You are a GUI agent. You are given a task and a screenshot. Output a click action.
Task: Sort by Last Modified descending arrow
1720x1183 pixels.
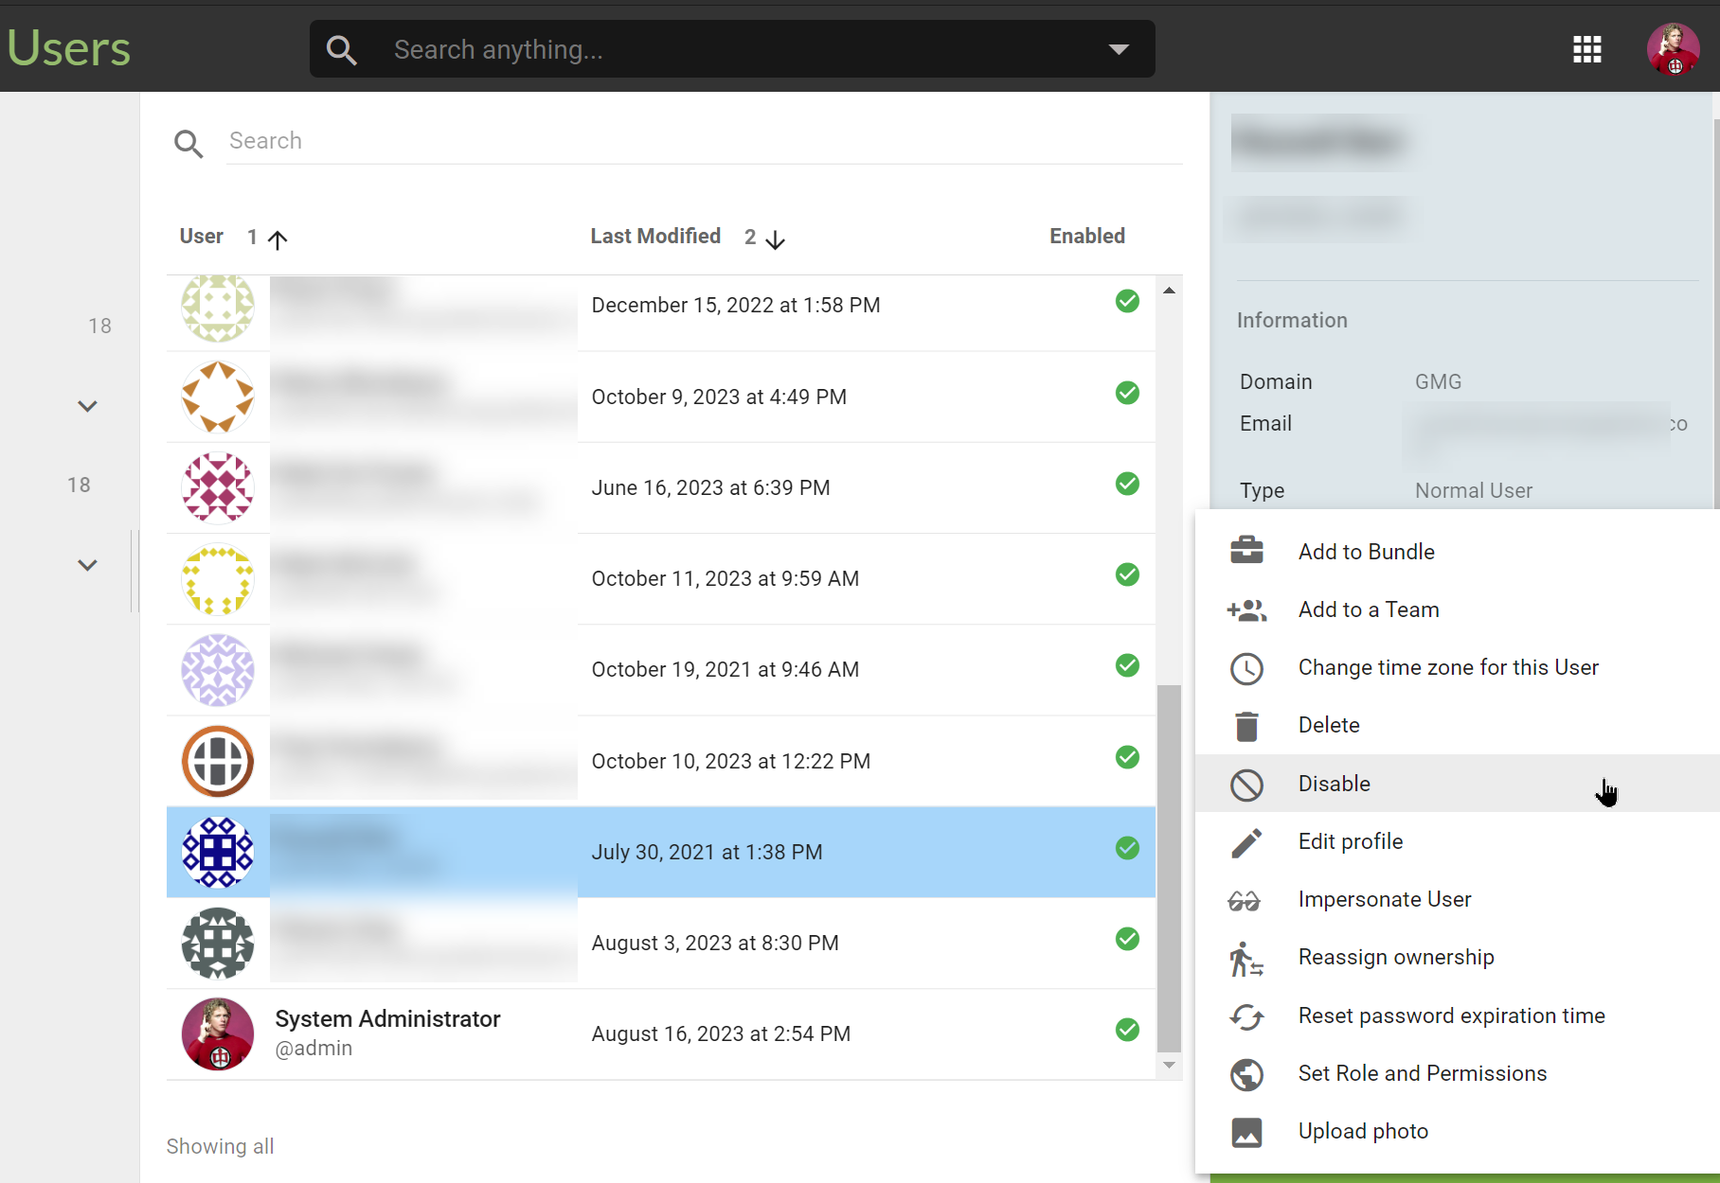[x=775, y=239]
